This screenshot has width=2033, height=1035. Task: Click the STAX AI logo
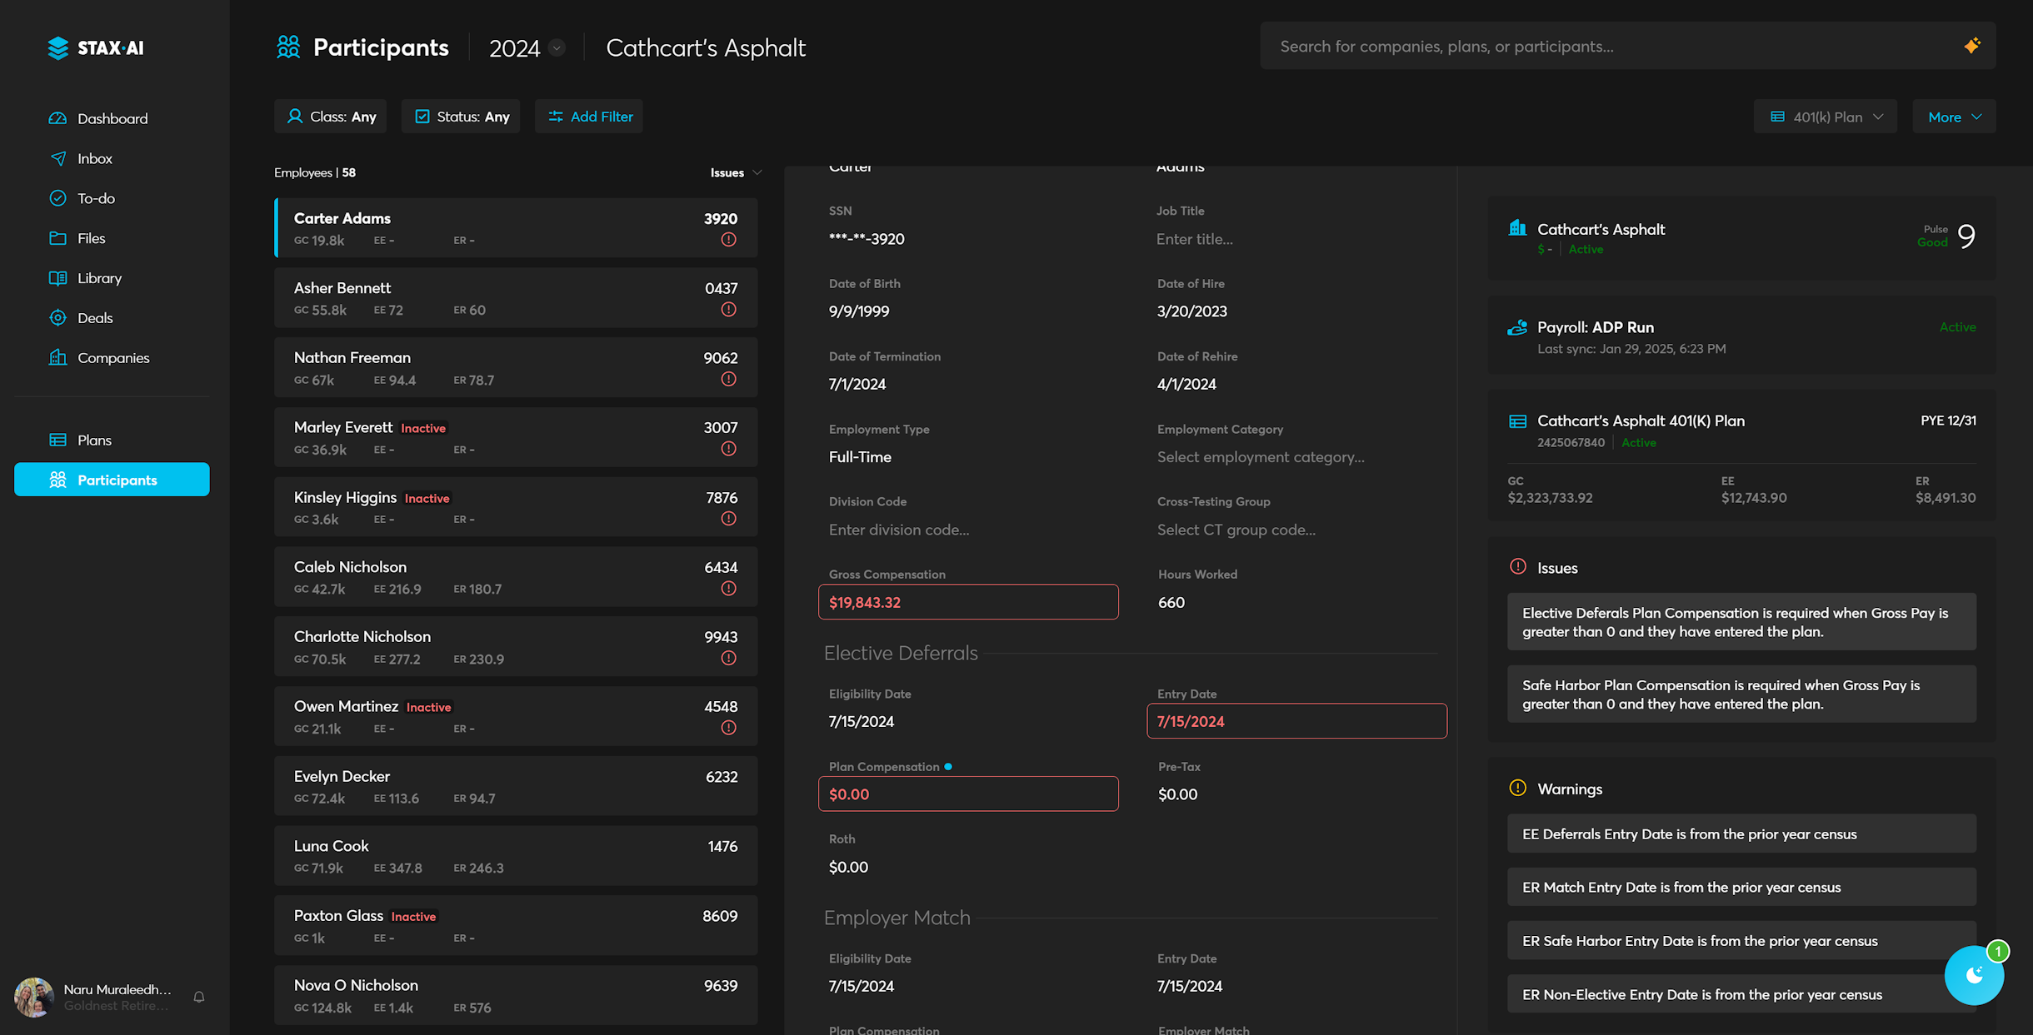click(x=96, y=47)
